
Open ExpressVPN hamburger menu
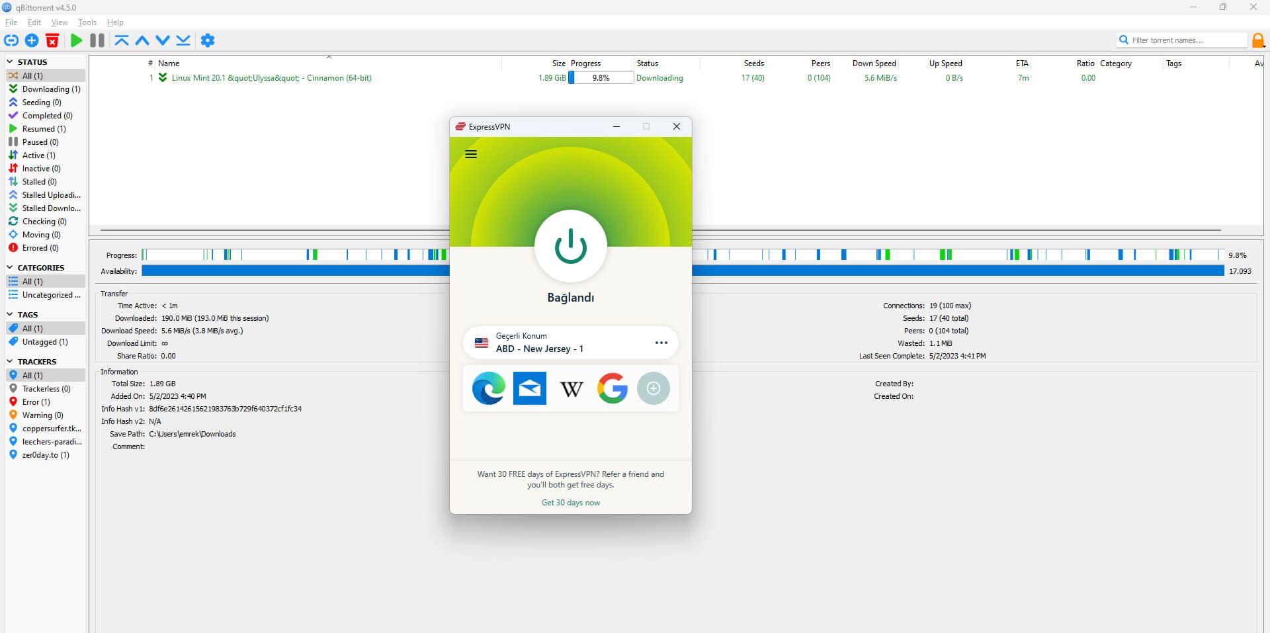471,154
